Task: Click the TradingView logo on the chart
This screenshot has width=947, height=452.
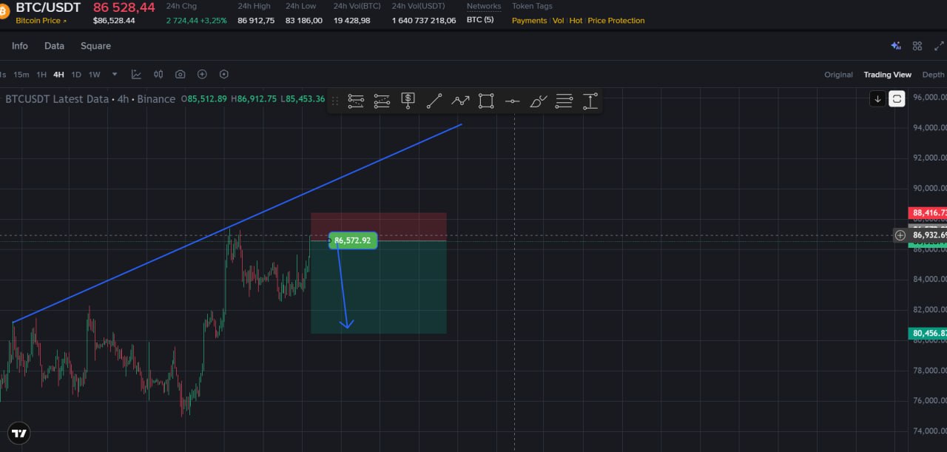Action: [x=18, y=434]
